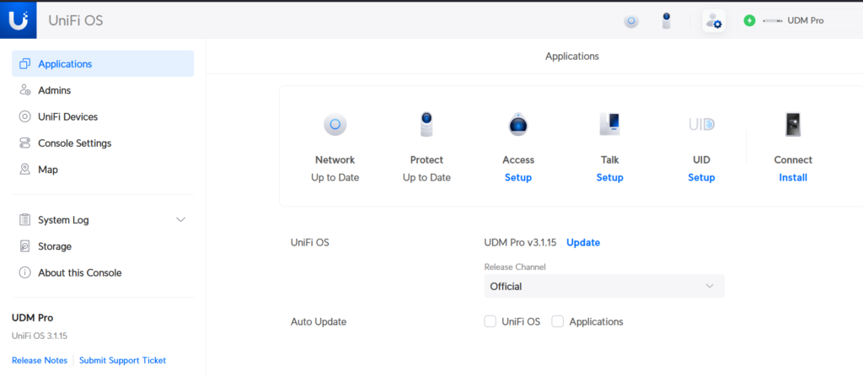
Task: Open the Protect camera shortcut in the header
Action: 667,21
